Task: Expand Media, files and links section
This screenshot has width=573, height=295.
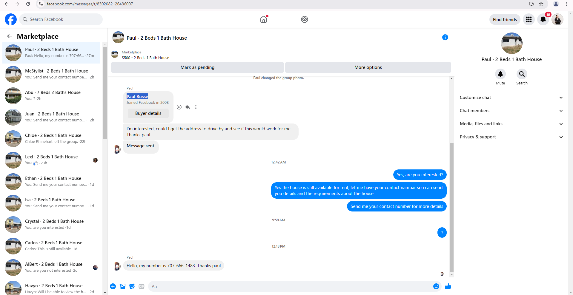Action: 511,124
